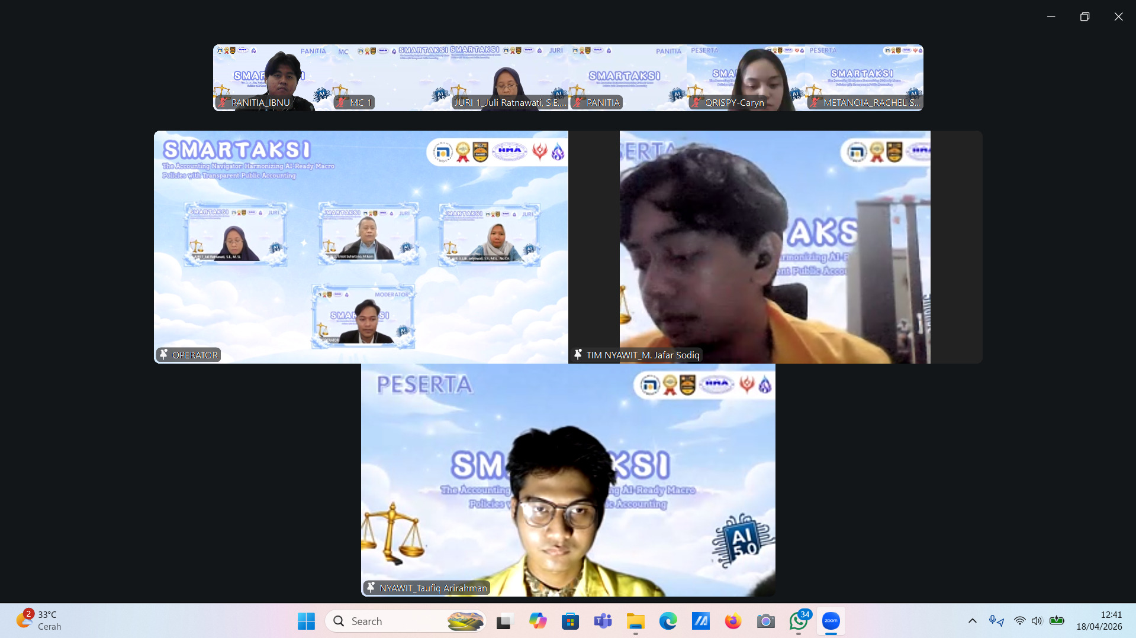Open Microsoft Store from the taskbar
The height and width of the screenshot is (638, 1136).
tap(570, 621)
